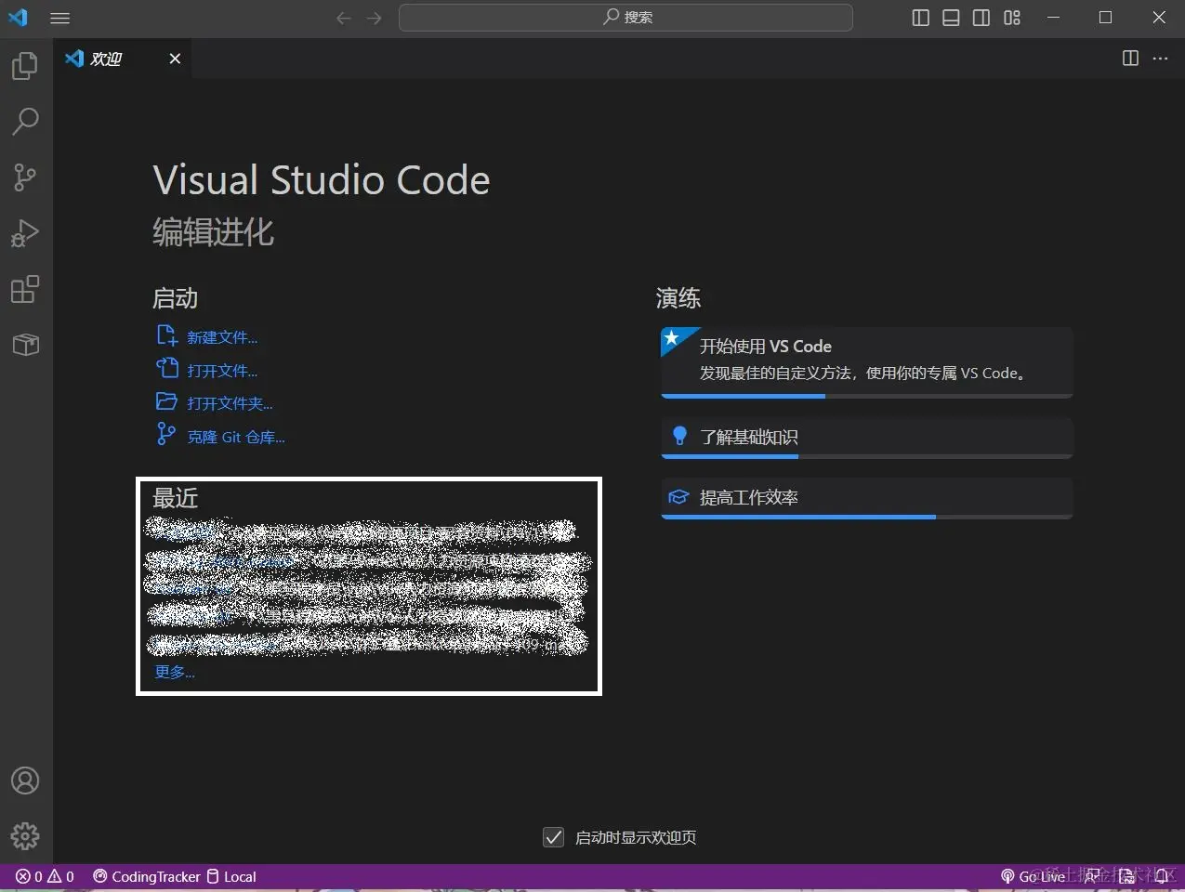Click the feedback person icon in status bar
This screenshot has width=1185, height=892.
1093,876
